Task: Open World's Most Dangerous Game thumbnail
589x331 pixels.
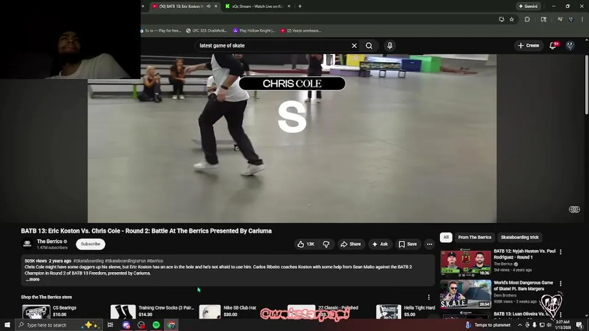Action: [465, 294]
